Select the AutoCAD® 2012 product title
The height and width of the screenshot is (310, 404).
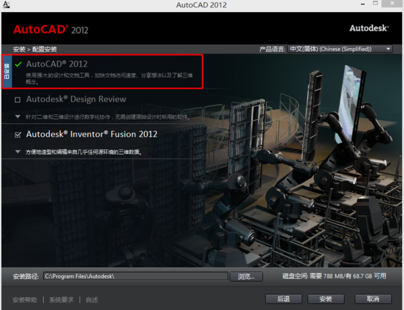click(x=57, y=64)
